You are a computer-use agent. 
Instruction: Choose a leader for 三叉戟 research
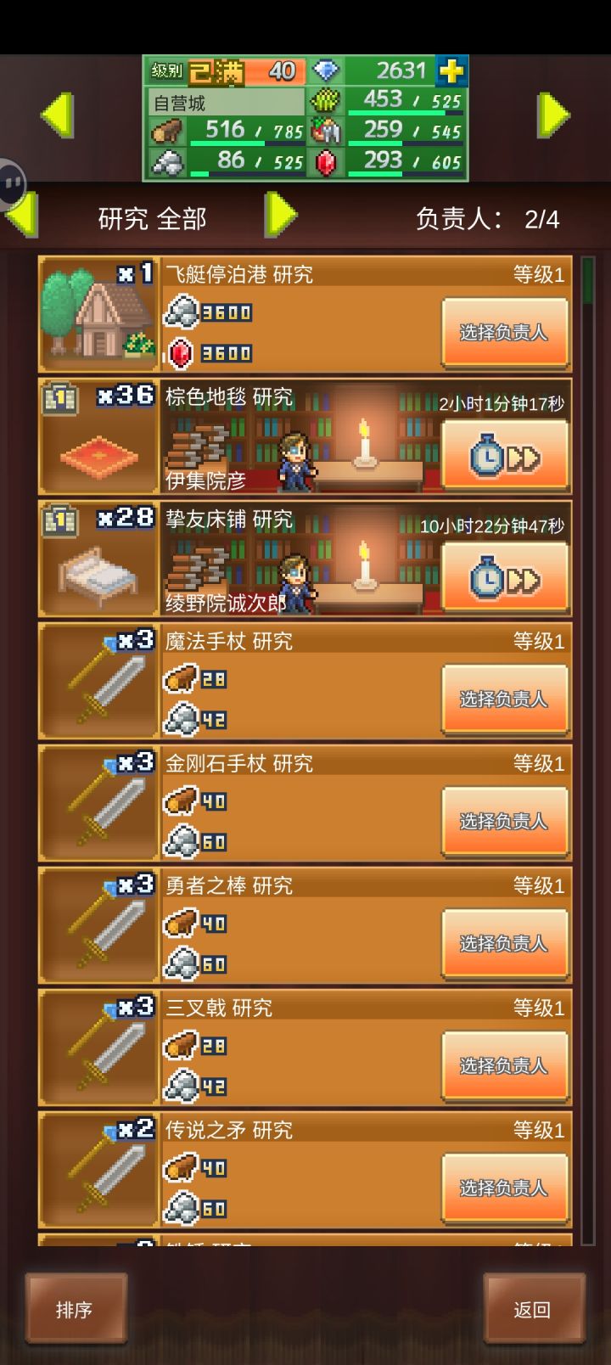click(505, 1065)
